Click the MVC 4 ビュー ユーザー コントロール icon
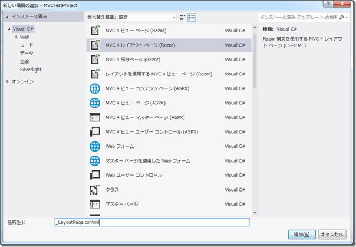Image resolution: width=356 pixels, height=247 pixels. coord(95,132)
